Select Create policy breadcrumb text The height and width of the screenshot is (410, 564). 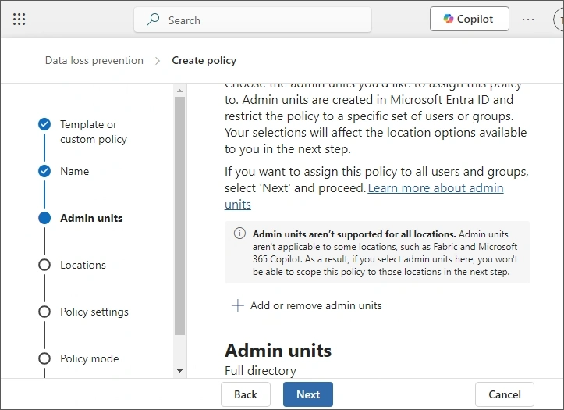204,60
